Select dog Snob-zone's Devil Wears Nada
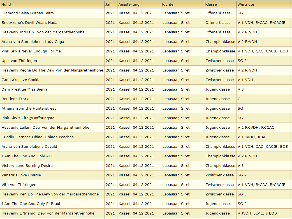 click(x=29, y=22)
